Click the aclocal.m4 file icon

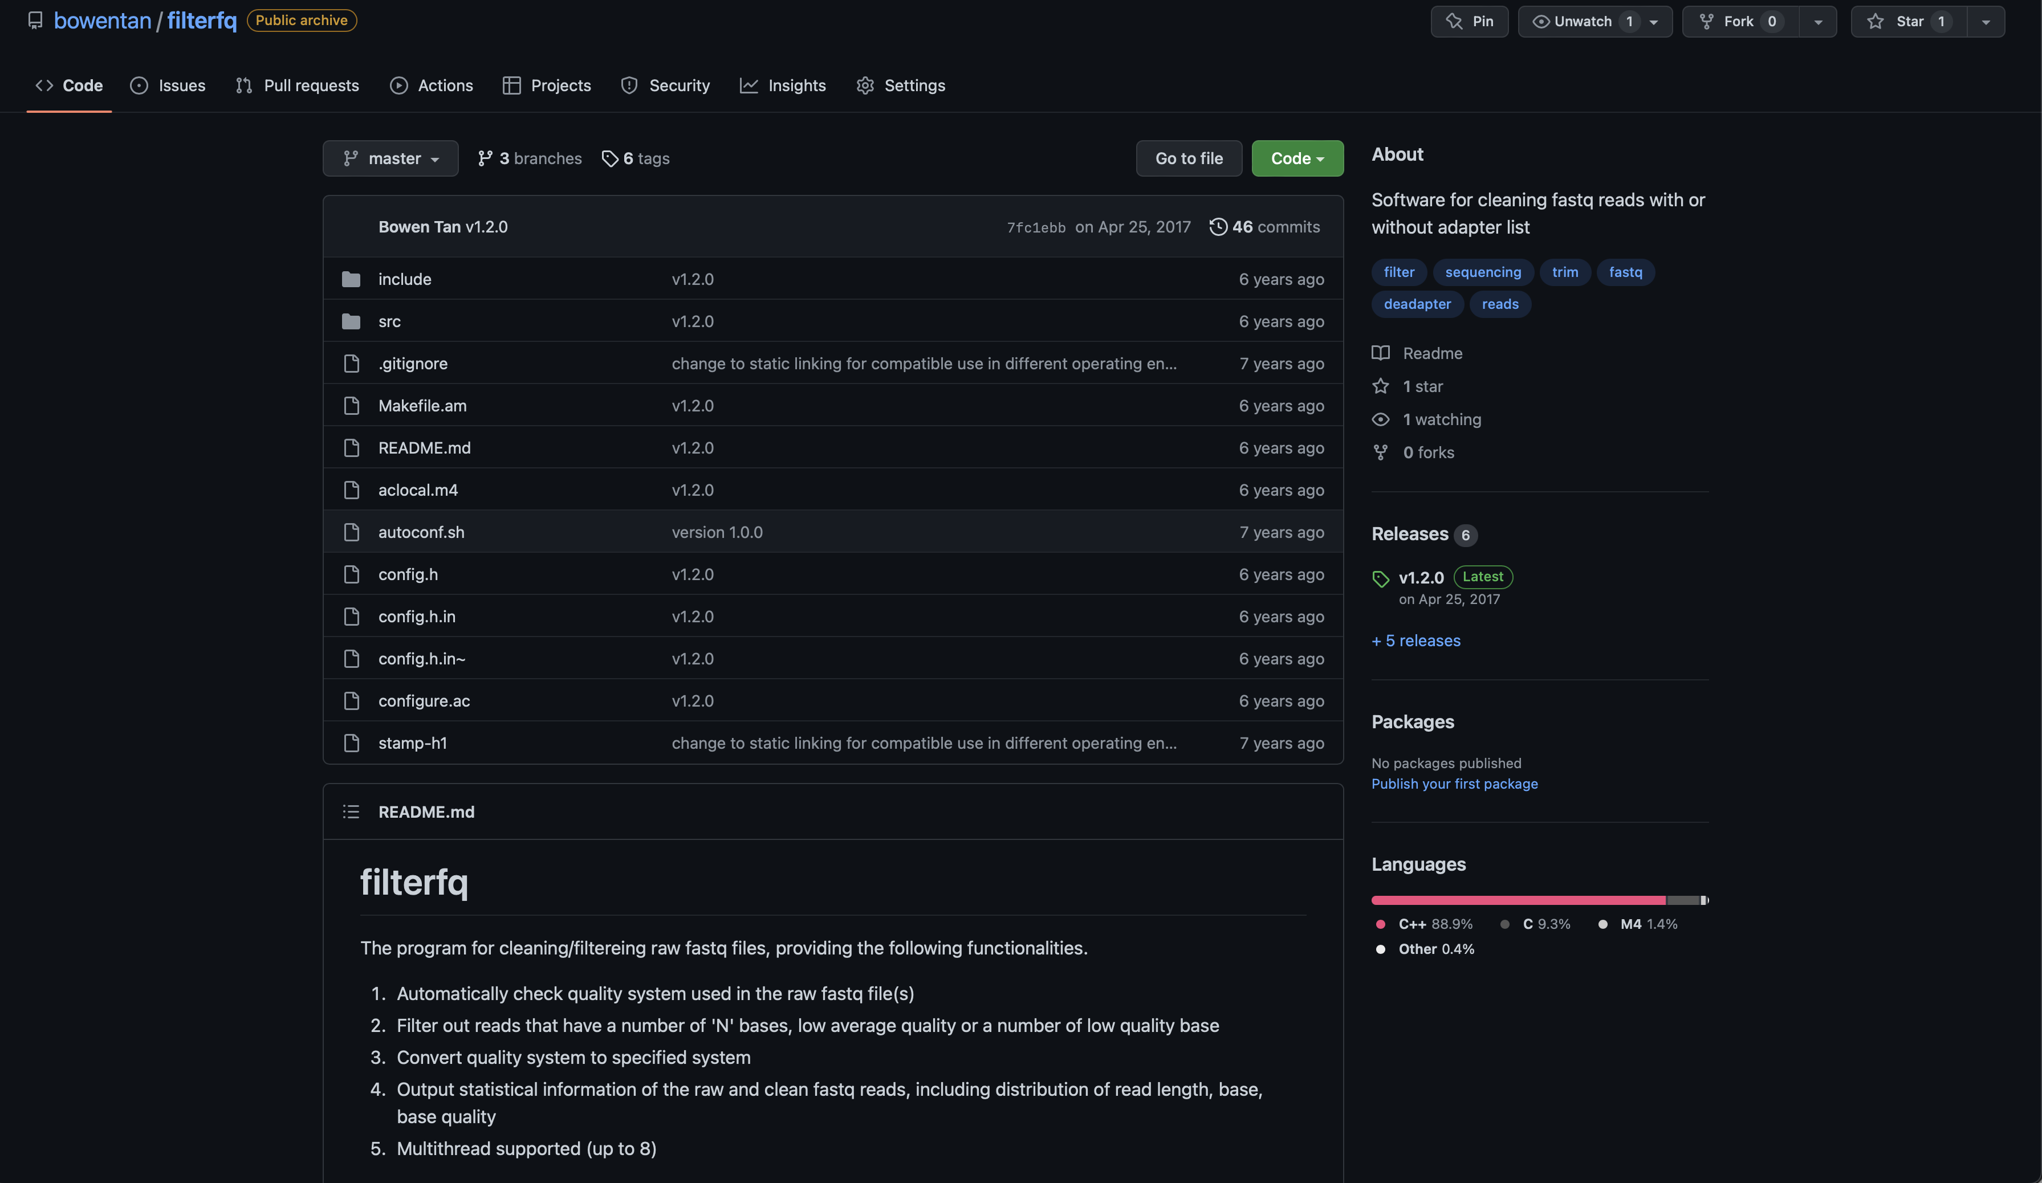pos(351,490)
